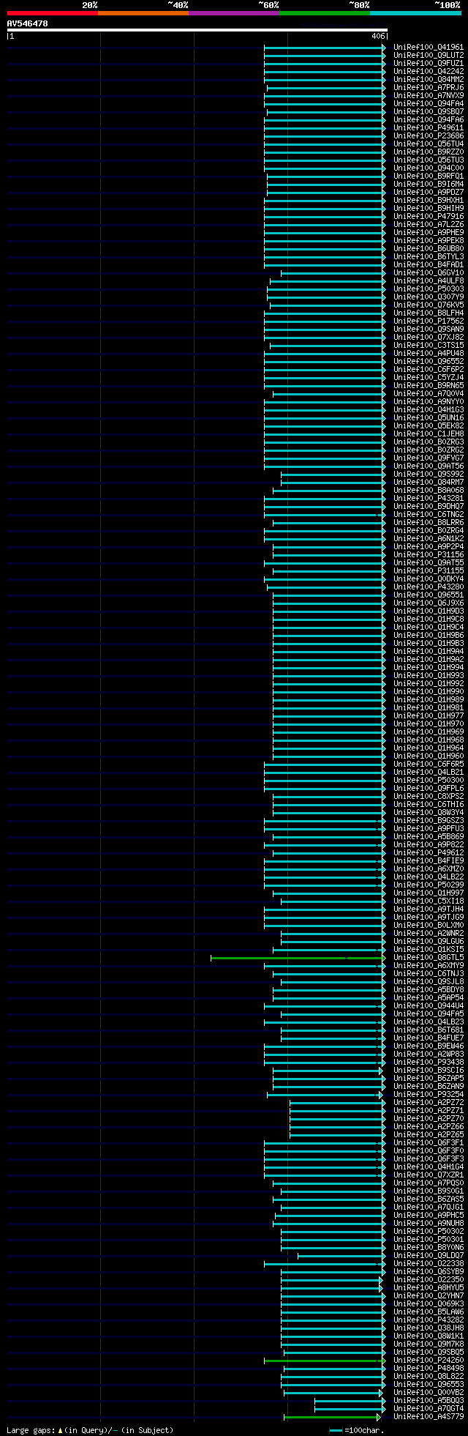
Task: Select label UniRef100_P50300
Action: click(x=429, y=780)
